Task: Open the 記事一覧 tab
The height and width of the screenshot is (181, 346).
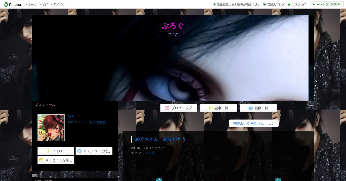Action: tap(219, 108)
